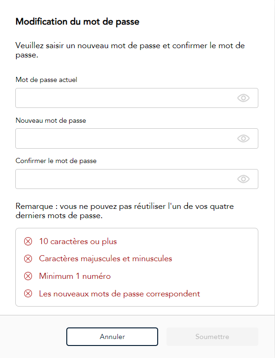Click 'Les nouveaux mots de passe correspondent' text
Image resolution: width=275 pixels, height=358 pixels.
tap(119, 294)
